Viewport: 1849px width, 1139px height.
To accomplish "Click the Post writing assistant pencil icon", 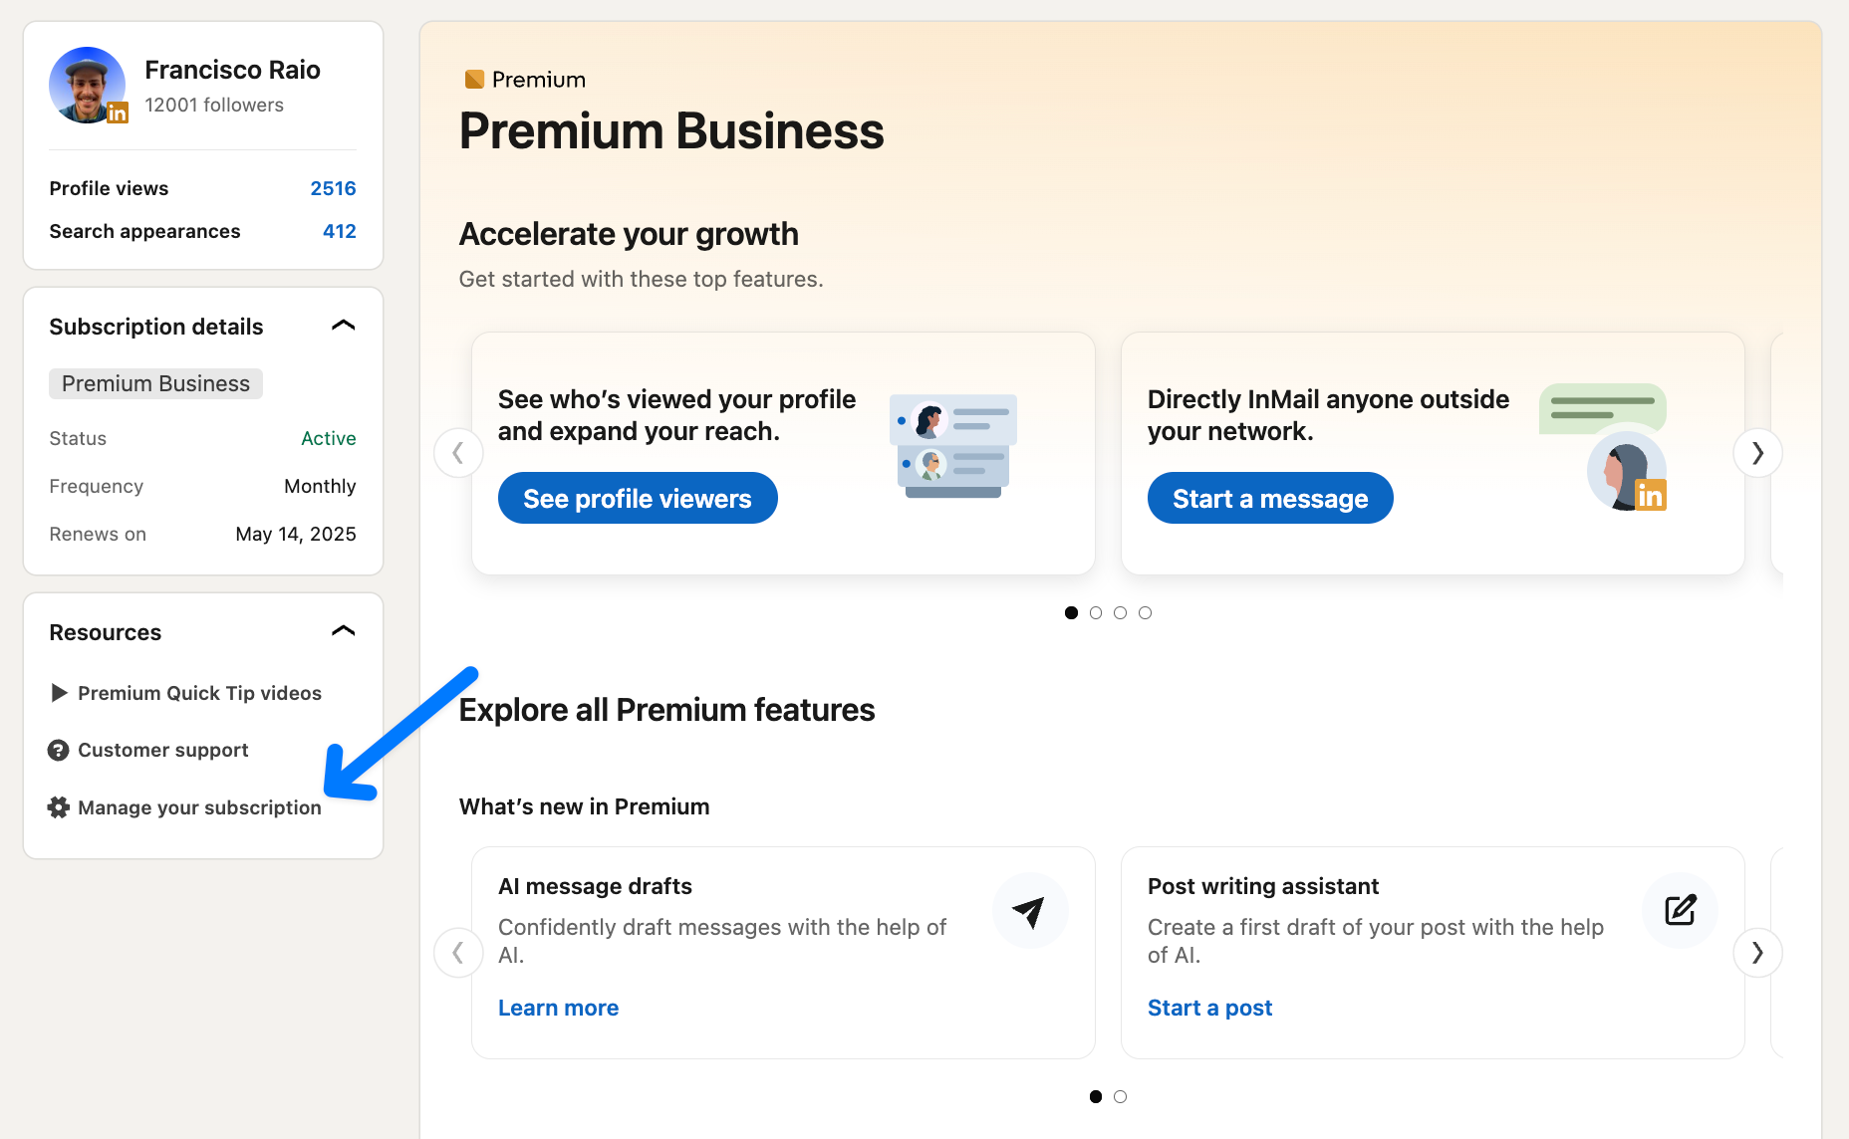I will click(1680, 910).
